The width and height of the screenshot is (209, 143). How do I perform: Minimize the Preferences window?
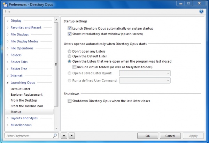point(181,3)
